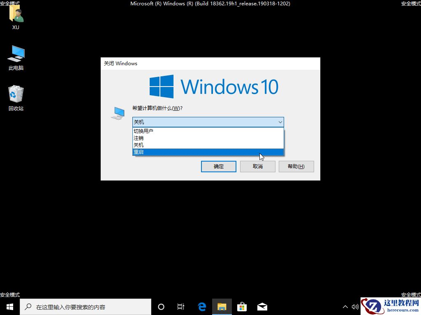The width and height of the screenshot is (421, 315).
Task: Click the Windows Start button
Action: coord(10,307)
